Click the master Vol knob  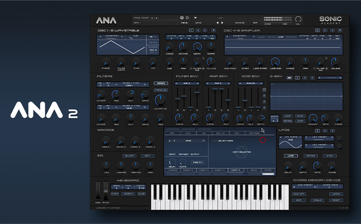(298, 19)
